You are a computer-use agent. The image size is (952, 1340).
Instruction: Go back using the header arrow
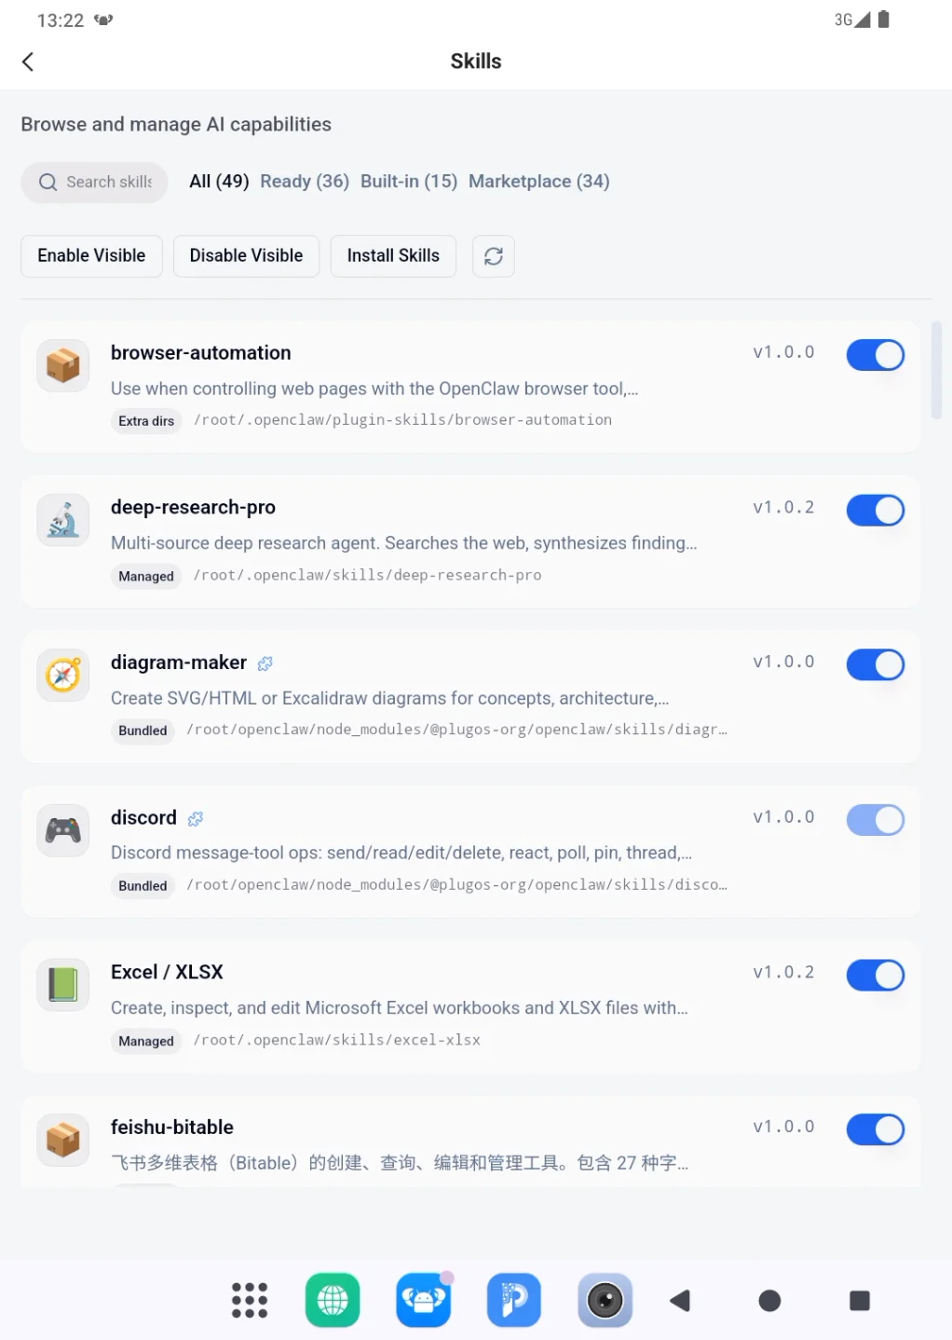(28, 62)
